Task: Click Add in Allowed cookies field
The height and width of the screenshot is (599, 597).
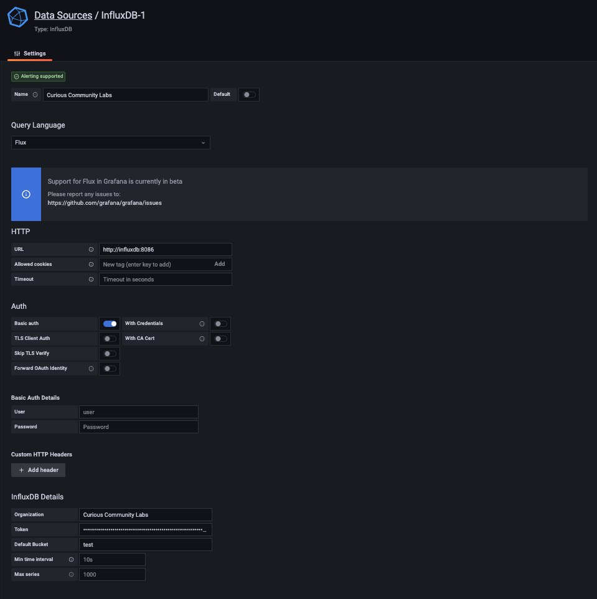Action: pyautogui.click(x=220, y=265)
